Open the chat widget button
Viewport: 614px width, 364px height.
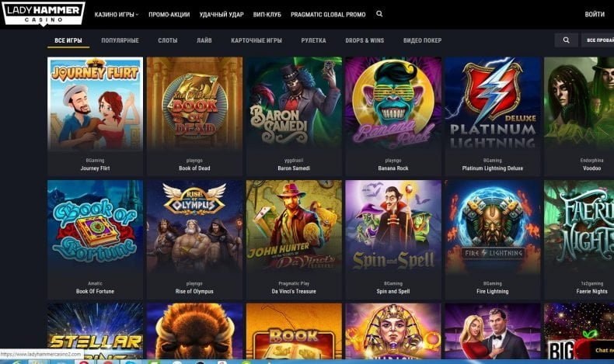(x=602, y=350)
